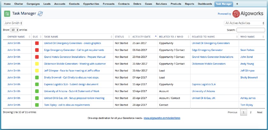The width and height of the screenshot is (268, 130).
Task: Expand the All Active Activities filter dropdown
Action: pyautogui.click(x=244, y=23)
